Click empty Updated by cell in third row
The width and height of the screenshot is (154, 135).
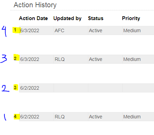click(x=71, y=88)
